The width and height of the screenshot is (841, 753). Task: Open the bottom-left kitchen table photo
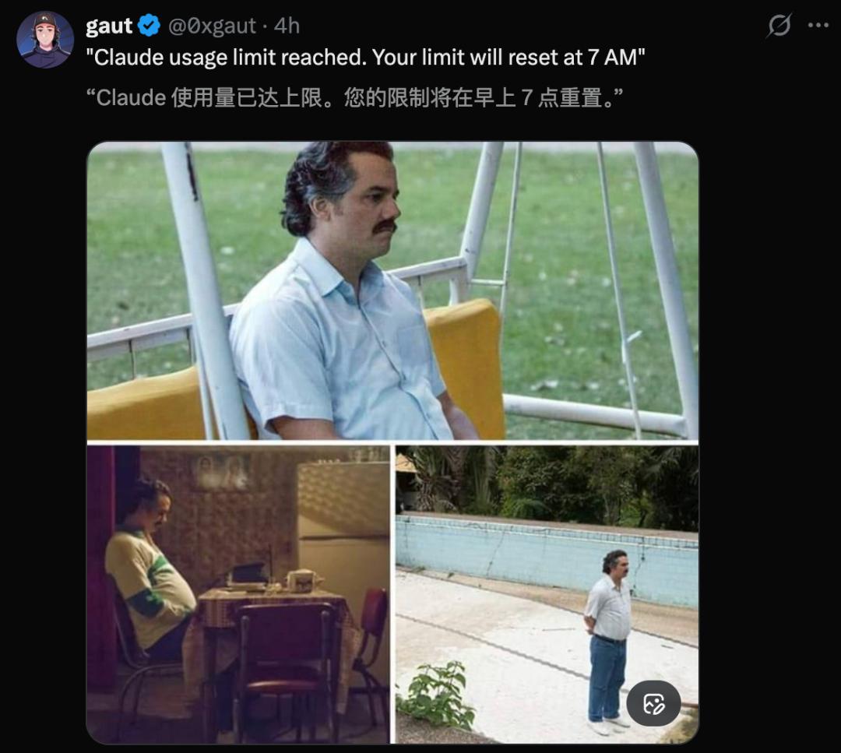click(x=238, y=594)
